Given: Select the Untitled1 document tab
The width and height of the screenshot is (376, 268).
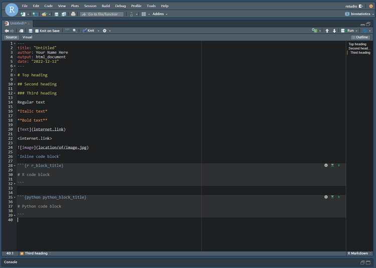Looking at the screenshot, I should [x=18, y=23].
